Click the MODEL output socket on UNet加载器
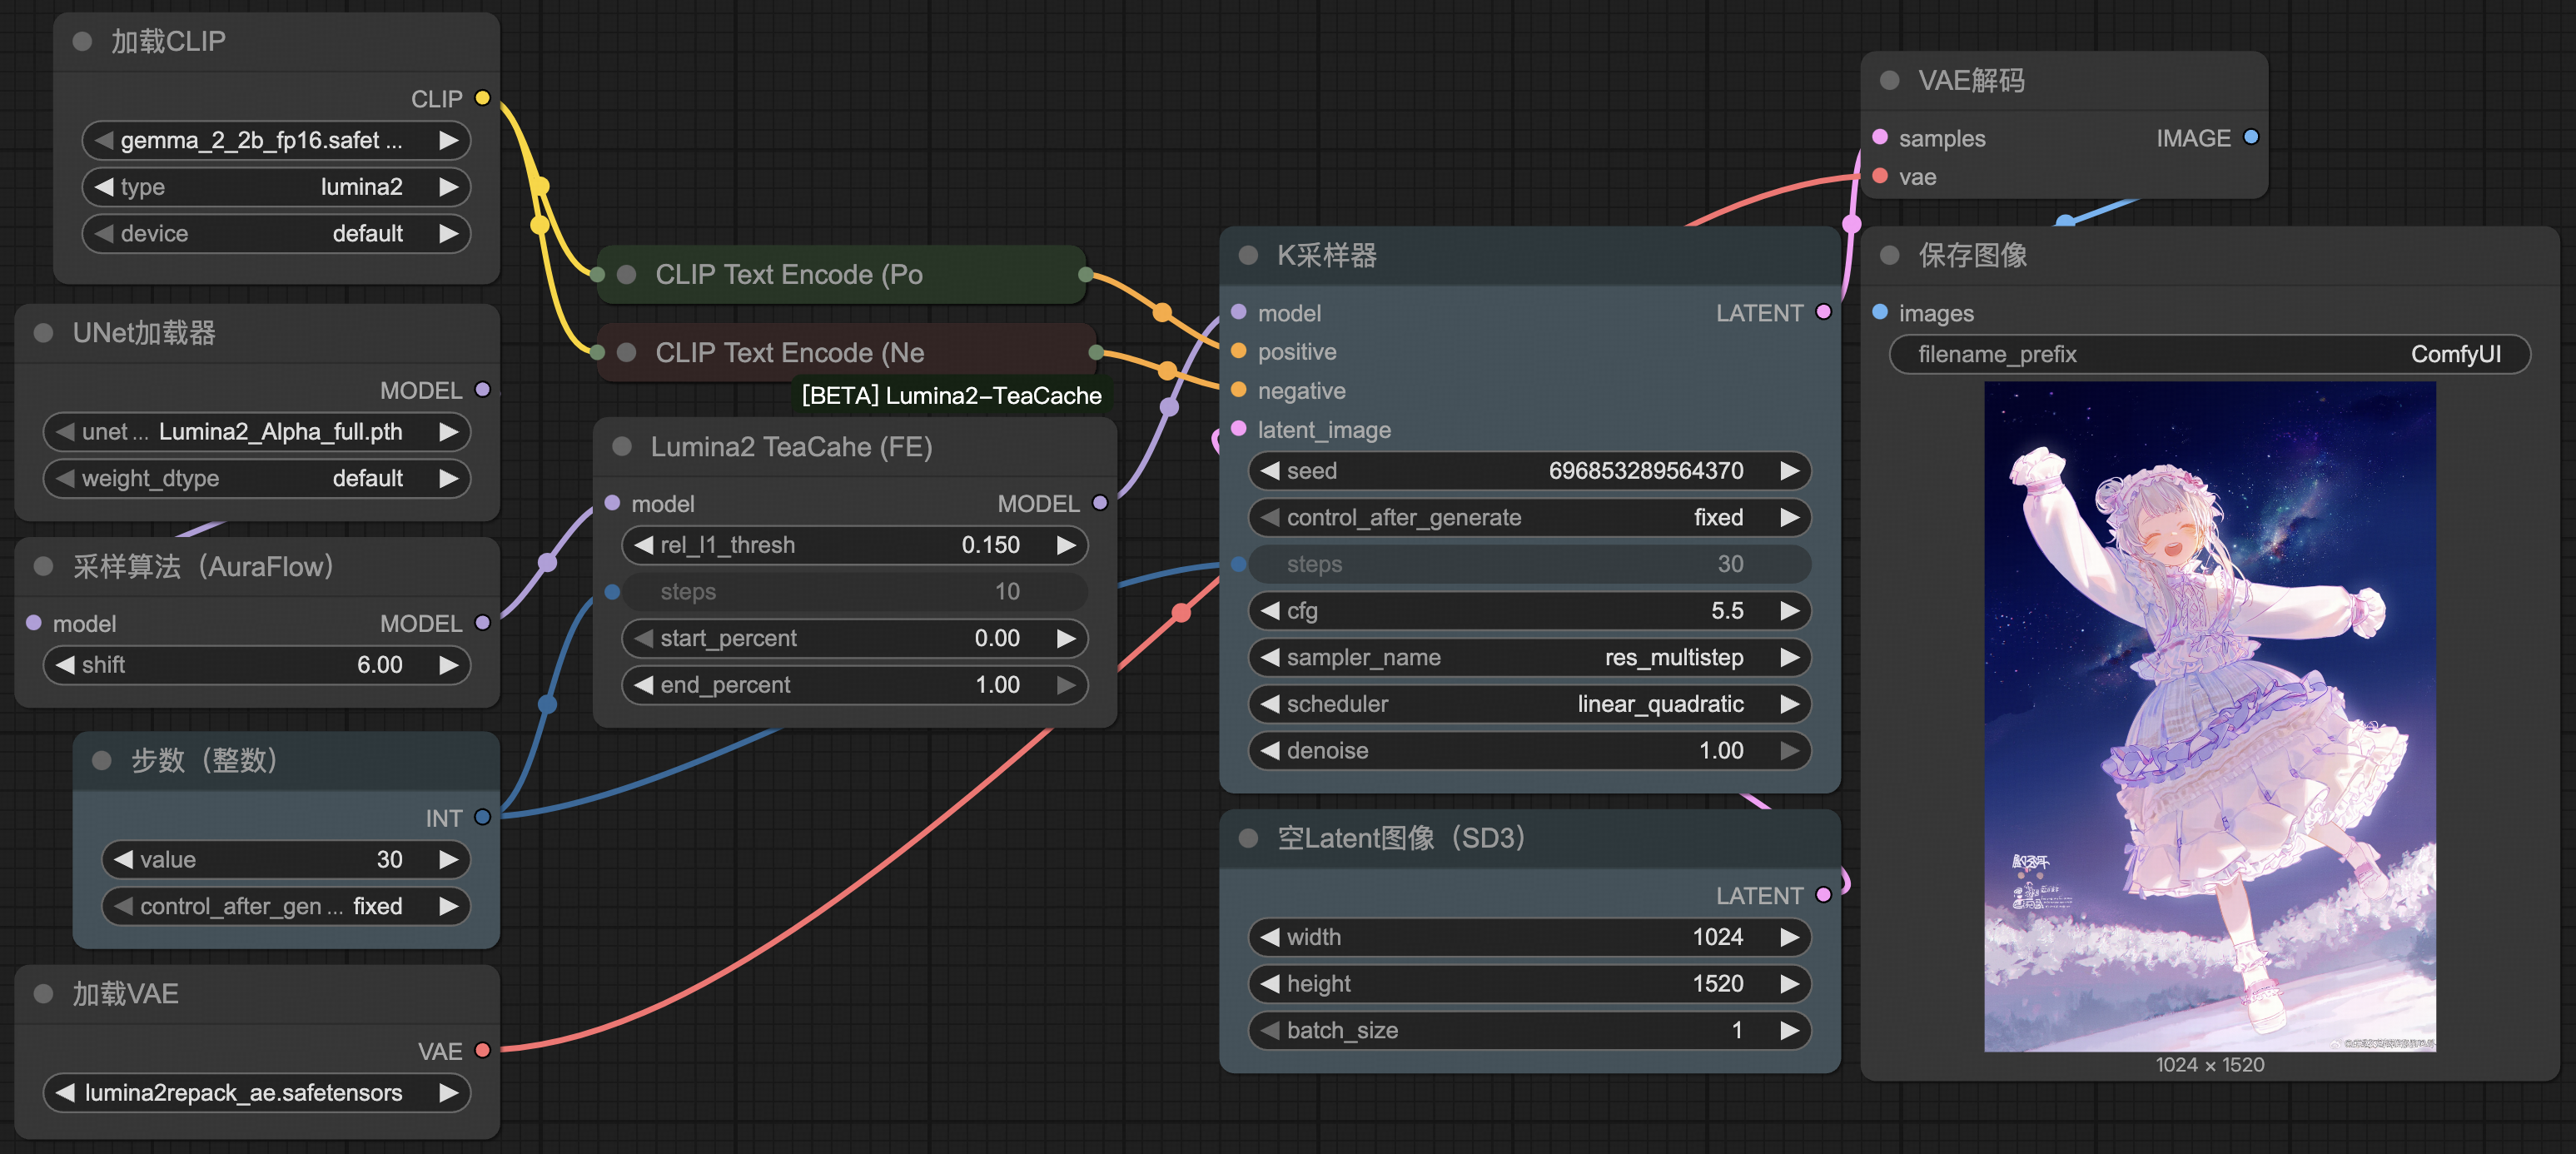 [483, 390]
